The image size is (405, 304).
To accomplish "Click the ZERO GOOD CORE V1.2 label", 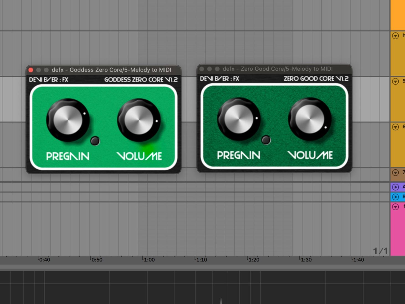I will [316, 79].
